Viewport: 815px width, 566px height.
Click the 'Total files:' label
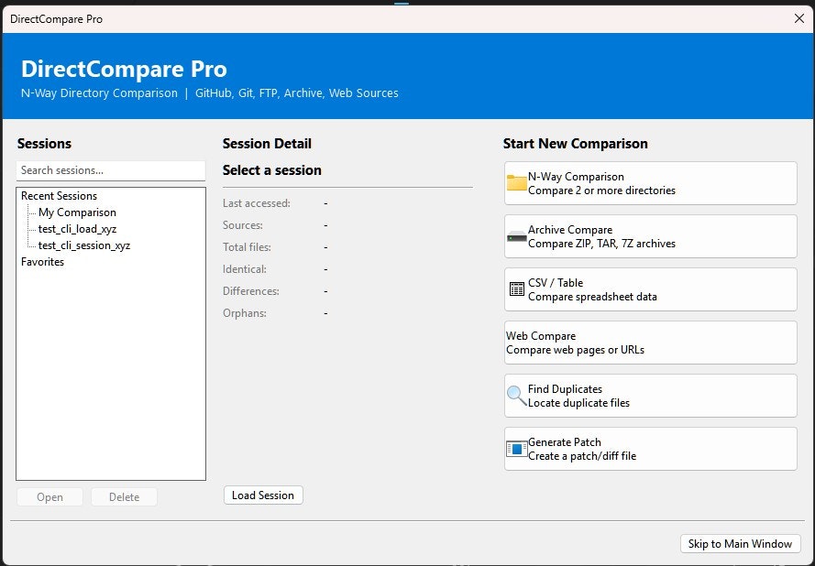[x=247, y=247]
